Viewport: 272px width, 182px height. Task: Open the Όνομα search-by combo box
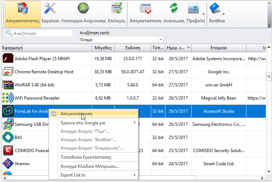(x=121, y=40)
